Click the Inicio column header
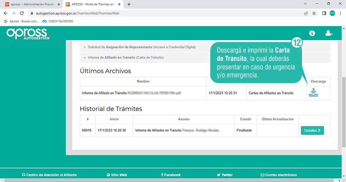The image size is (346, 182). [114, 119]
